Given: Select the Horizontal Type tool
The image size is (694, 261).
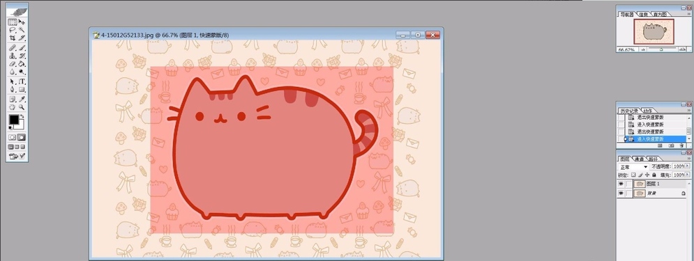Looking at the screenshot, I should (x=22, y=81).
